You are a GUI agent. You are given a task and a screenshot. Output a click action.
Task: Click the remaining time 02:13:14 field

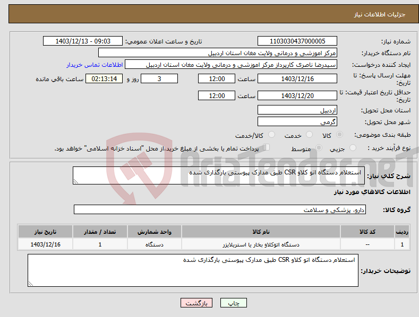click(x=104, y=78)
